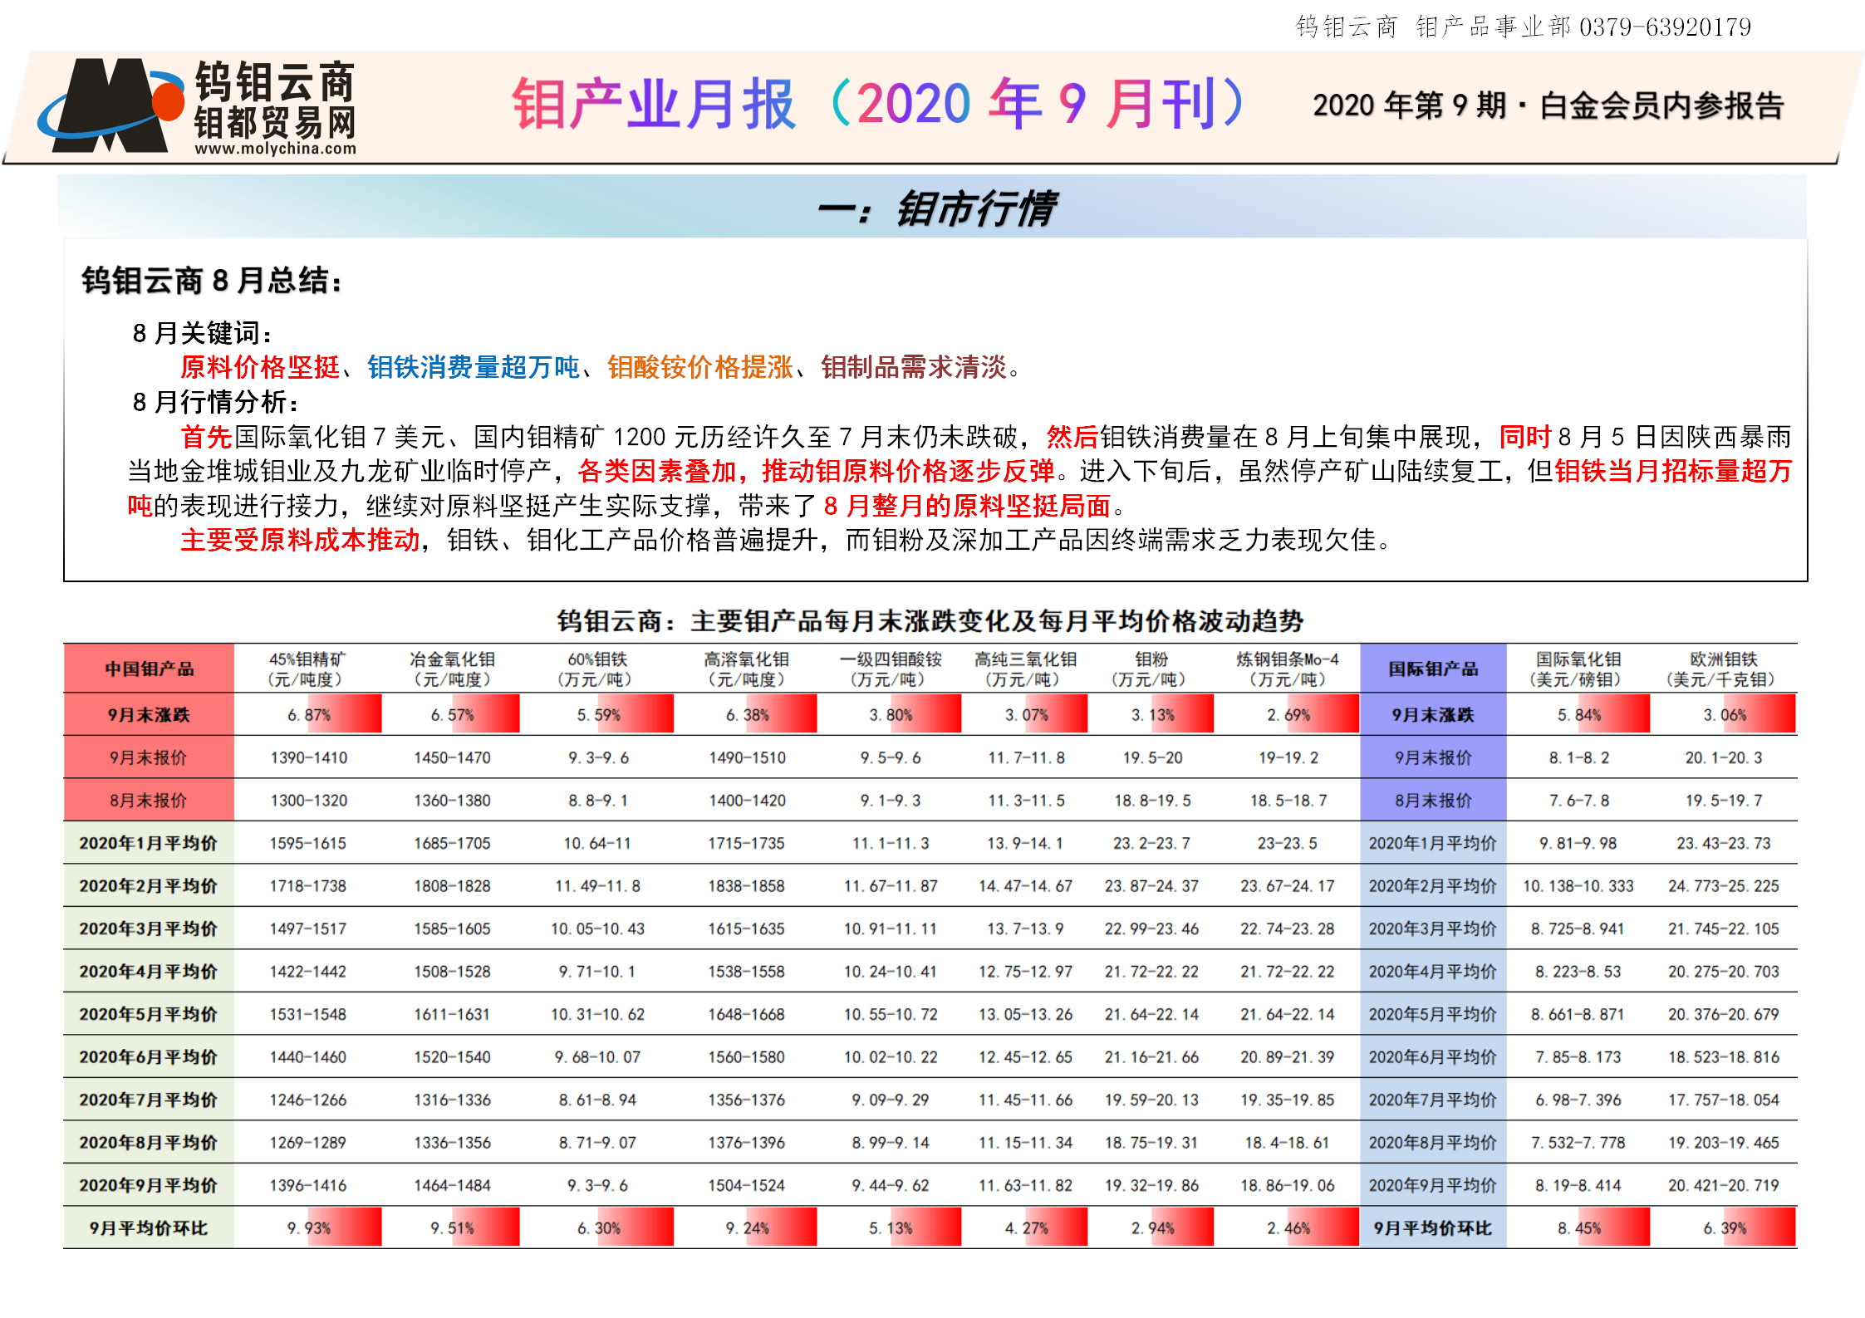
Task: Click the 1718-1738 cell
Action: click(307, 886)
